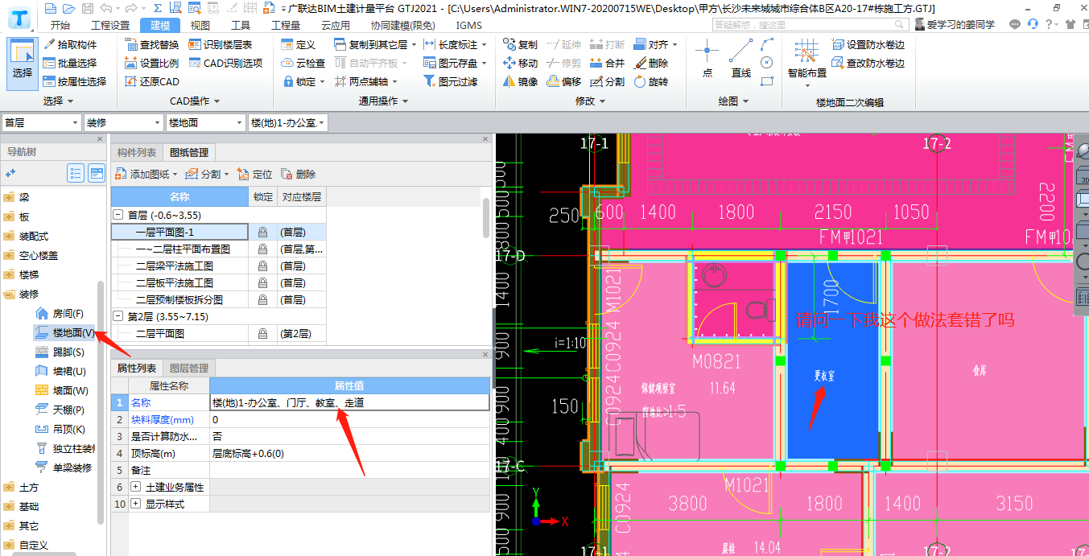
Task: Use the 偏移 offset tool
Action: click(563, 81)
